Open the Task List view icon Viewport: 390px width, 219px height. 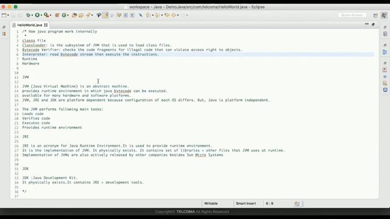click(x=385, y=34)
